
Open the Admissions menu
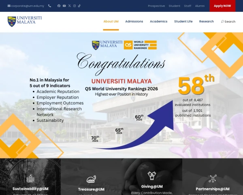click(x=134, y=22)
